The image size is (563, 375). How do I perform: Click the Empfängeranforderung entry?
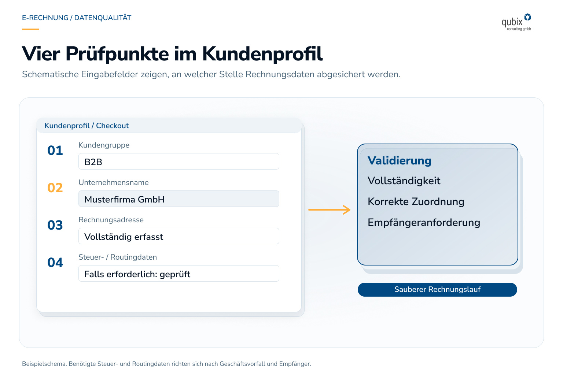click(x=424, y=223)
